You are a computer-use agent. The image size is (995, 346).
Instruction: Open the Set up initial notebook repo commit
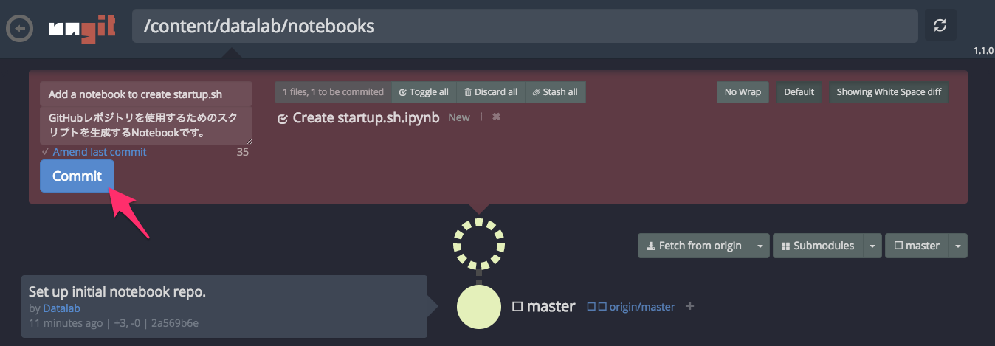click(x=224, y=306)
